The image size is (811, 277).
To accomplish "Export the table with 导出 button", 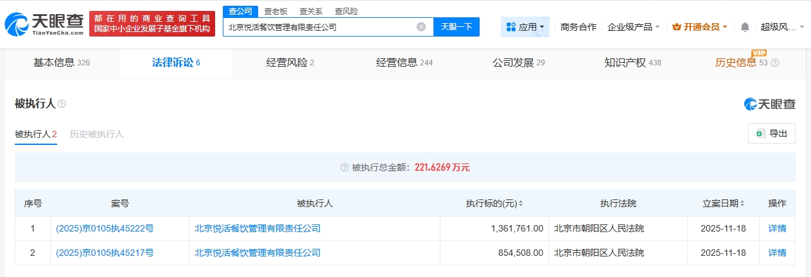I will tap(772, 133).
